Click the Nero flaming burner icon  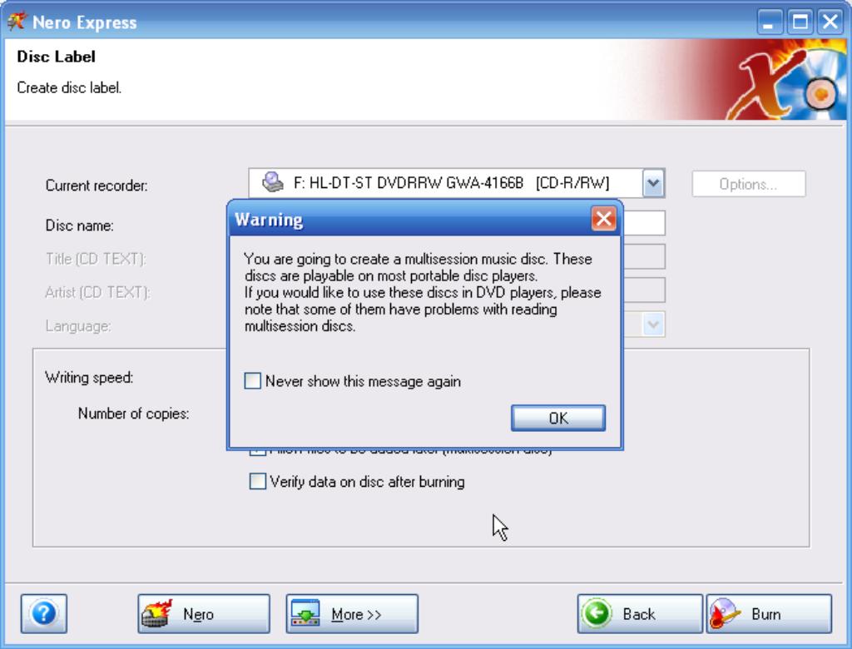157,614
